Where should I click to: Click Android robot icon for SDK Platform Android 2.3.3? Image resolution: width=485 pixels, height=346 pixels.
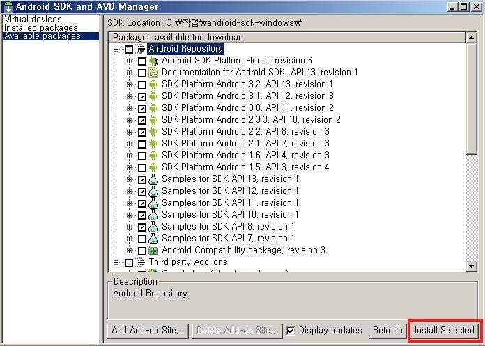click(x=153, y=120)
